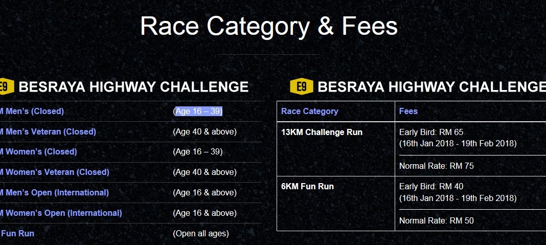Click the Fun Run category label
This screenshot has width=546, height=245.
pos(17,234)
